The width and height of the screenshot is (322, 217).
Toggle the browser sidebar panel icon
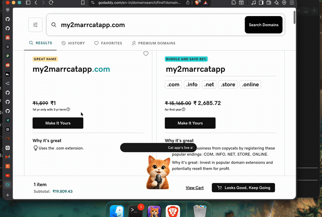click(x=28, y=3)
